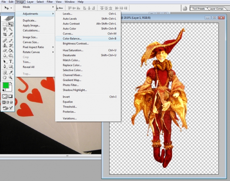Choose Hue/Saturation adjustment
This screenshot has height=181, width=230.
click(88, 50)
